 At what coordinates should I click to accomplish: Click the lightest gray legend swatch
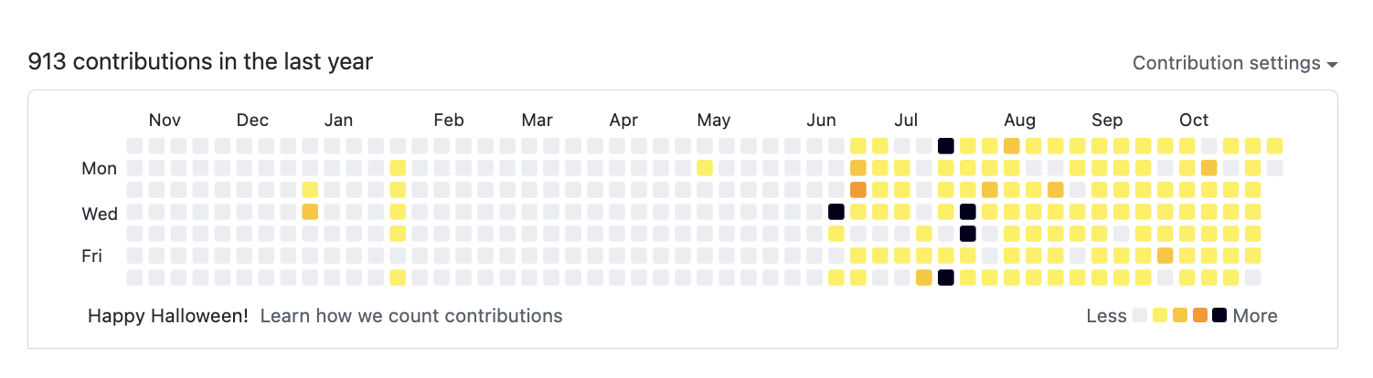1139,316
